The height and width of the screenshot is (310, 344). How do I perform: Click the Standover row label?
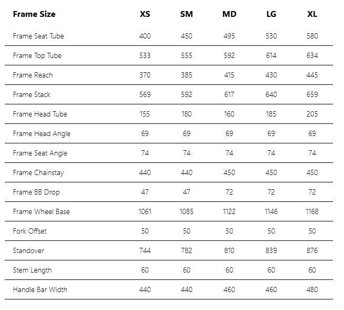coord(28,250)
